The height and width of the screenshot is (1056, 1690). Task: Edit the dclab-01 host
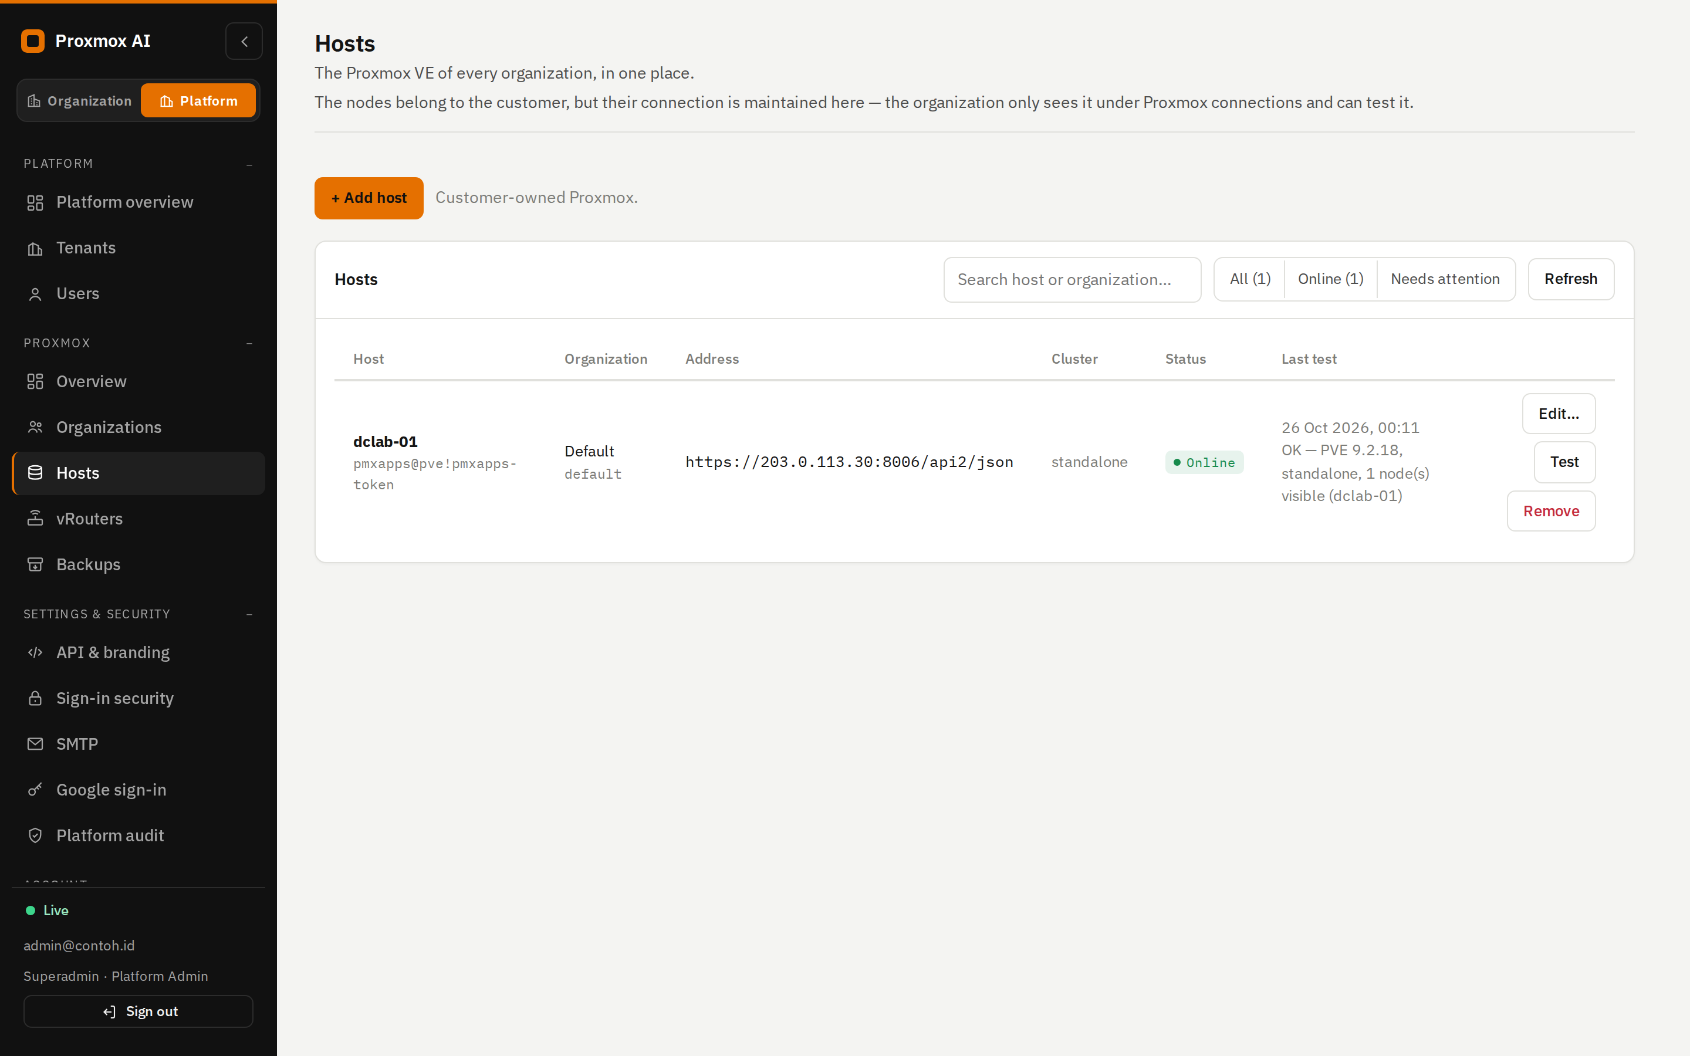pyautogui.click(x=1559, y=414)
